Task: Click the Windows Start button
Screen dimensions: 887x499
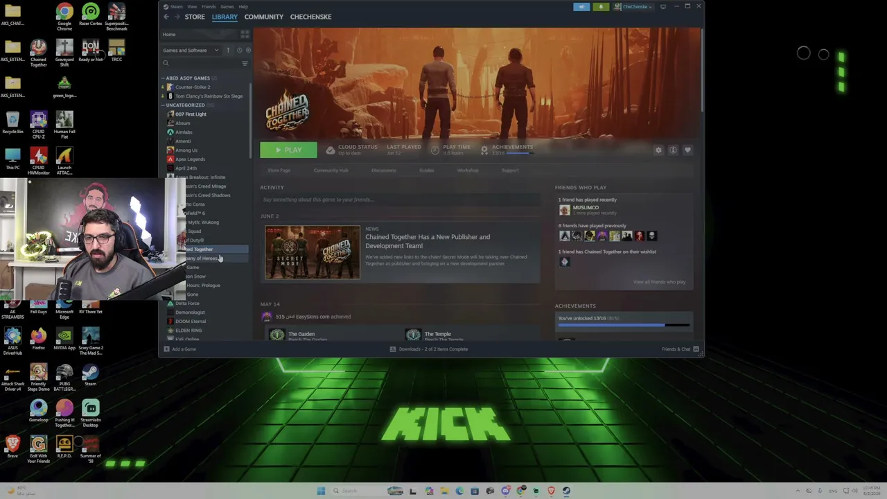Action: [x=321, y=491]
